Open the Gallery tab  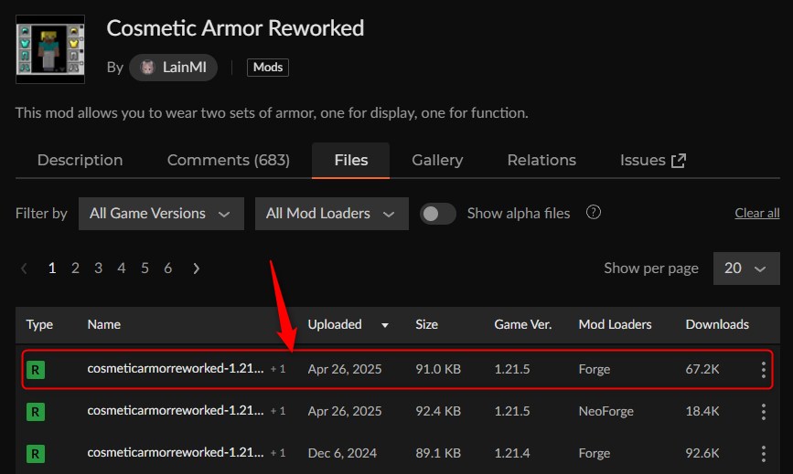[437, 161]
